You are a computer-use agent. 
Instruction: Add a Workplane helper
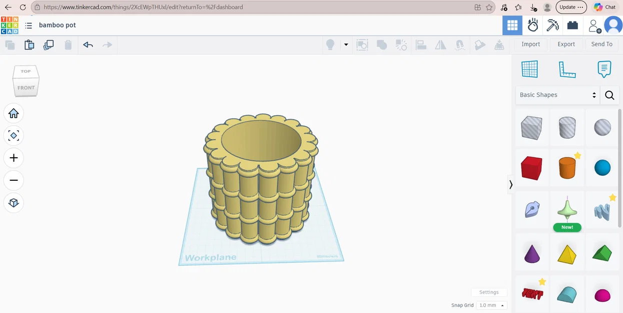[x=530, y=69]
